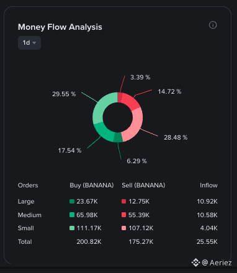This screenshot has width=237, height=273.
Task: Click the 12.75K large sell value
Action: (x=139, y=202)
